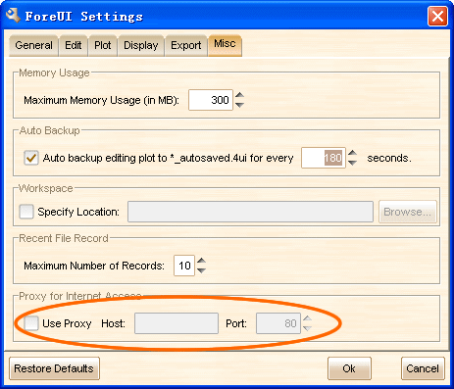This screenshot has height=389, width=454.
Task: Toggle the Auto backup checkbox
Action: pyautogui.click(x=31, y=158)
